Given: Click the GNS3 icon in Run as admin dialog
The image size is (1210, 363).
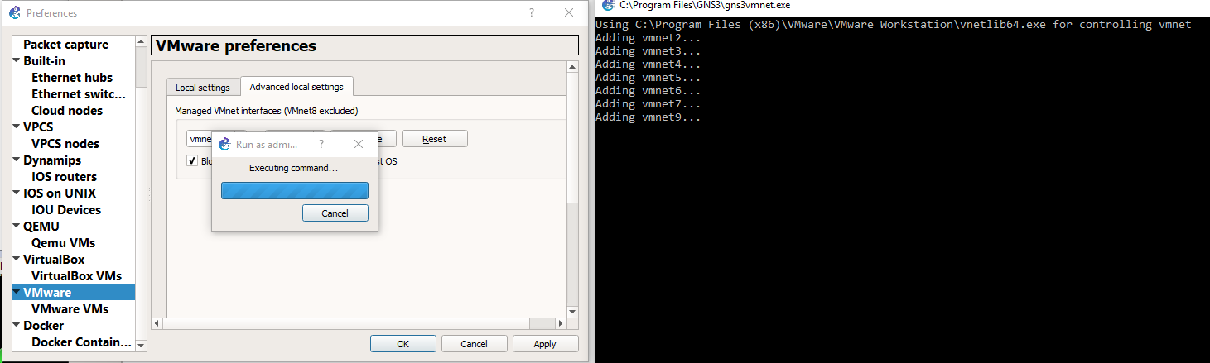Looking at the screenshot, I should tap(224, 145).
